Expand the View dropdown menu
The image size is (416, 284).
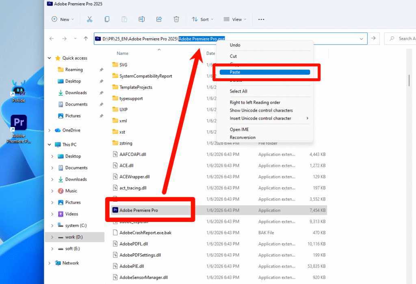(234, 19)
